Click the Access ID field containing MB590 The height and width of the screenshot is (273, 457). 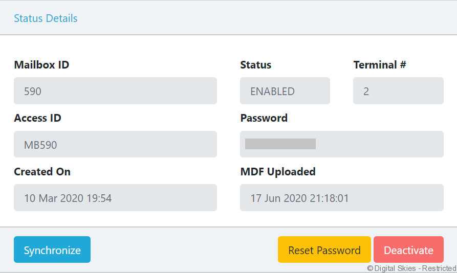click(115, 145)
